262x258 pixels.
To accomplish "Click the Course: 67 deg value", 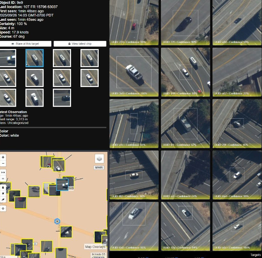I will point(12,36).
